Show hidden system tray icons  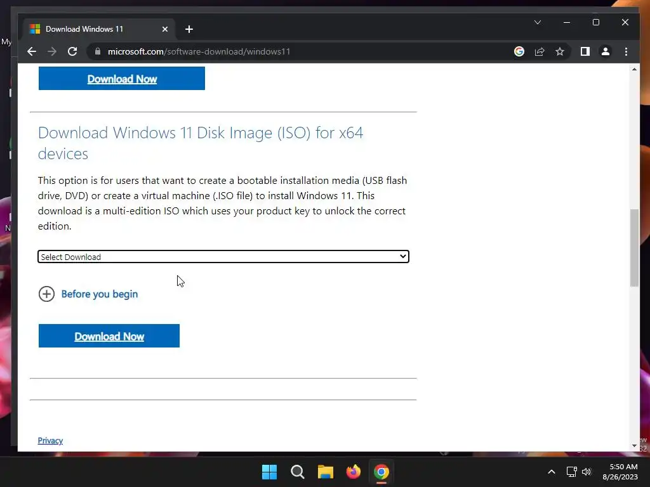(552, 472)
